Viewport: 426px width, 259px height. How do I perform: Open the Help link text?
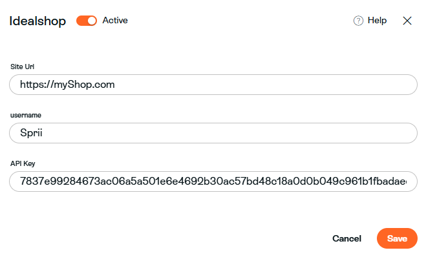click(377, 21)
